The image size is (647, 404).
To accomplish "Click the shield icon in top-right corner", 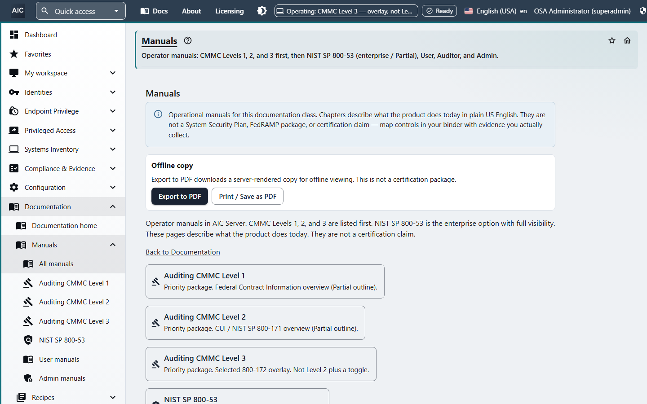I will click(643, 11).
